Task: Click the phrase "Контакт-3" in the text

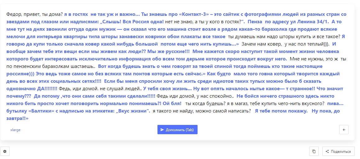Action: (194, 14)
